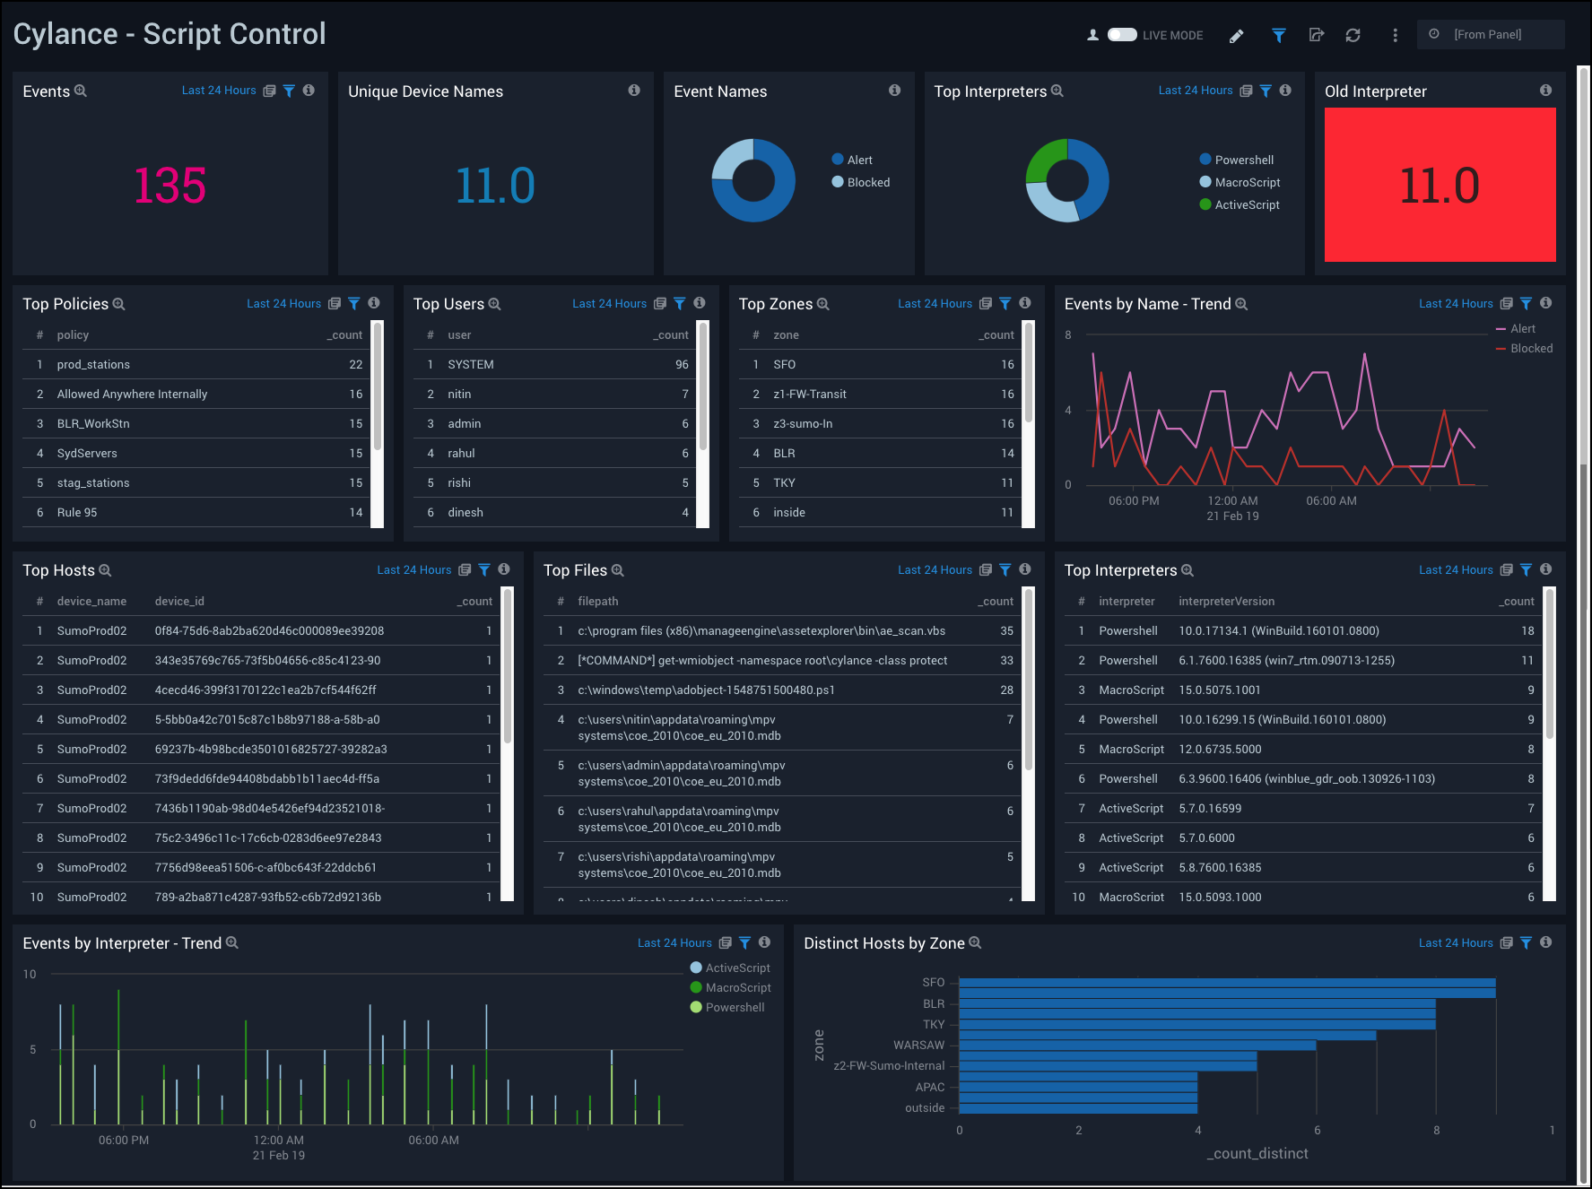Screen dimensions: 1592x1189
Task: Open the info icon on Old Interpreter panel
Action: click(x=1546, y=90)
